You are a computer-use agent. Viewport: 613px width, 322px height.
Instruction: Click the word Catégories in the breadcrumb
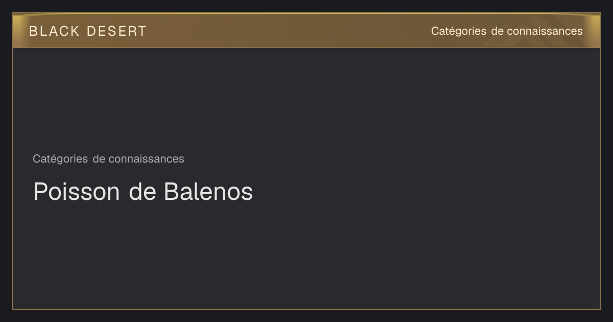[60, 159]
